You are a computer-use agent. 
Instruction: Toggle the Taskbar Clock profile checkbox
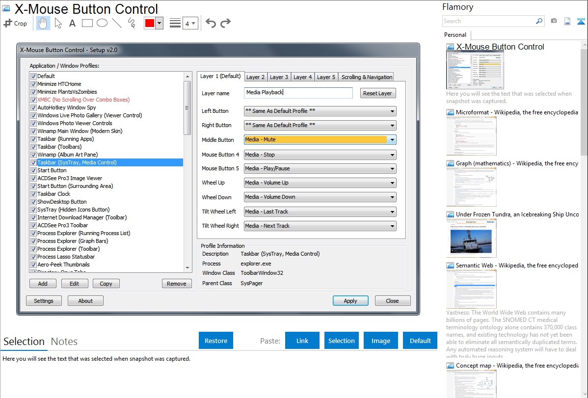(x=33, y=194)
